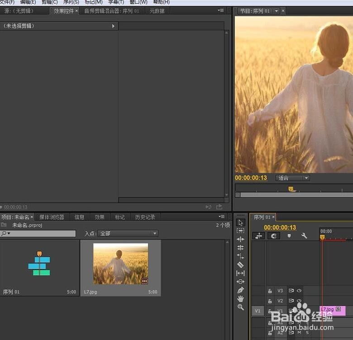Open the 帮助(H) menu
The width and height of the screenshot is (353, 340).
(161, 2)
